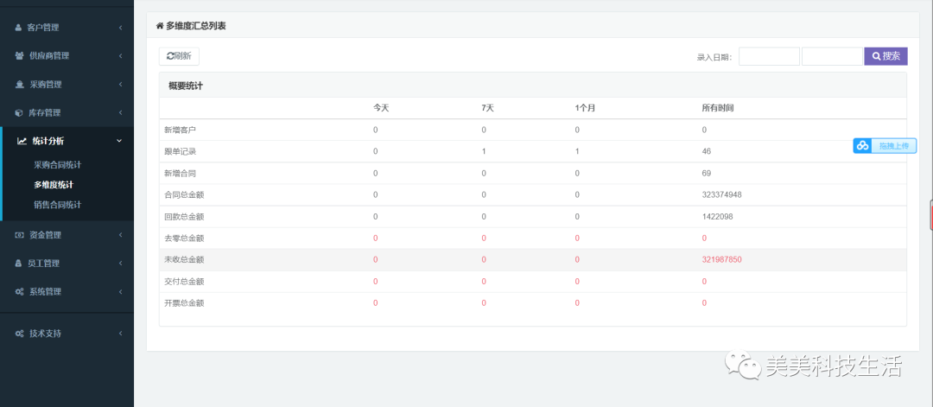Click the 新增合同 row label
Viewport: 933px width, 407px height.
pyautogui.click(x=181, y=173)
